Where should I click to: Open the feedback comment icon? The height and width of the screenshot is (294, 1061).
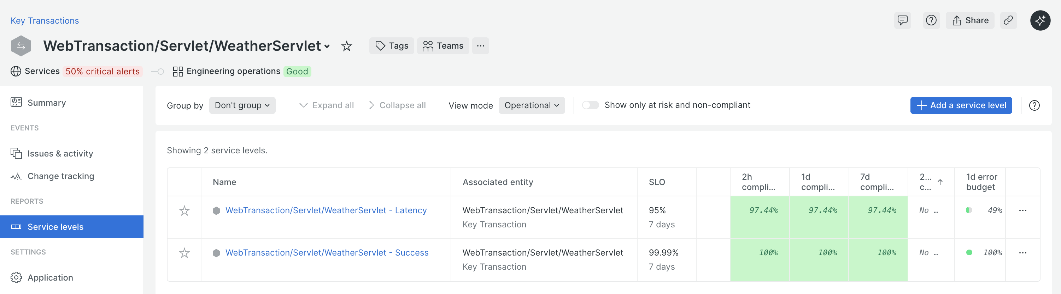click(x=902, y=20)
